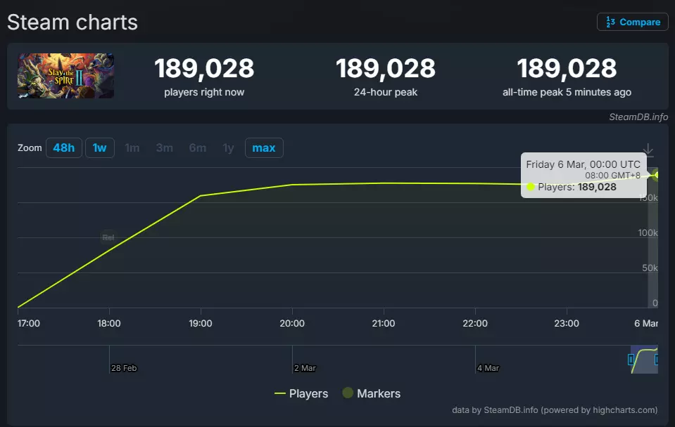Click the 24-hour peak label
Image resolution: width=675 pixels, height=427 pixels.
click(x=385, y=92)
